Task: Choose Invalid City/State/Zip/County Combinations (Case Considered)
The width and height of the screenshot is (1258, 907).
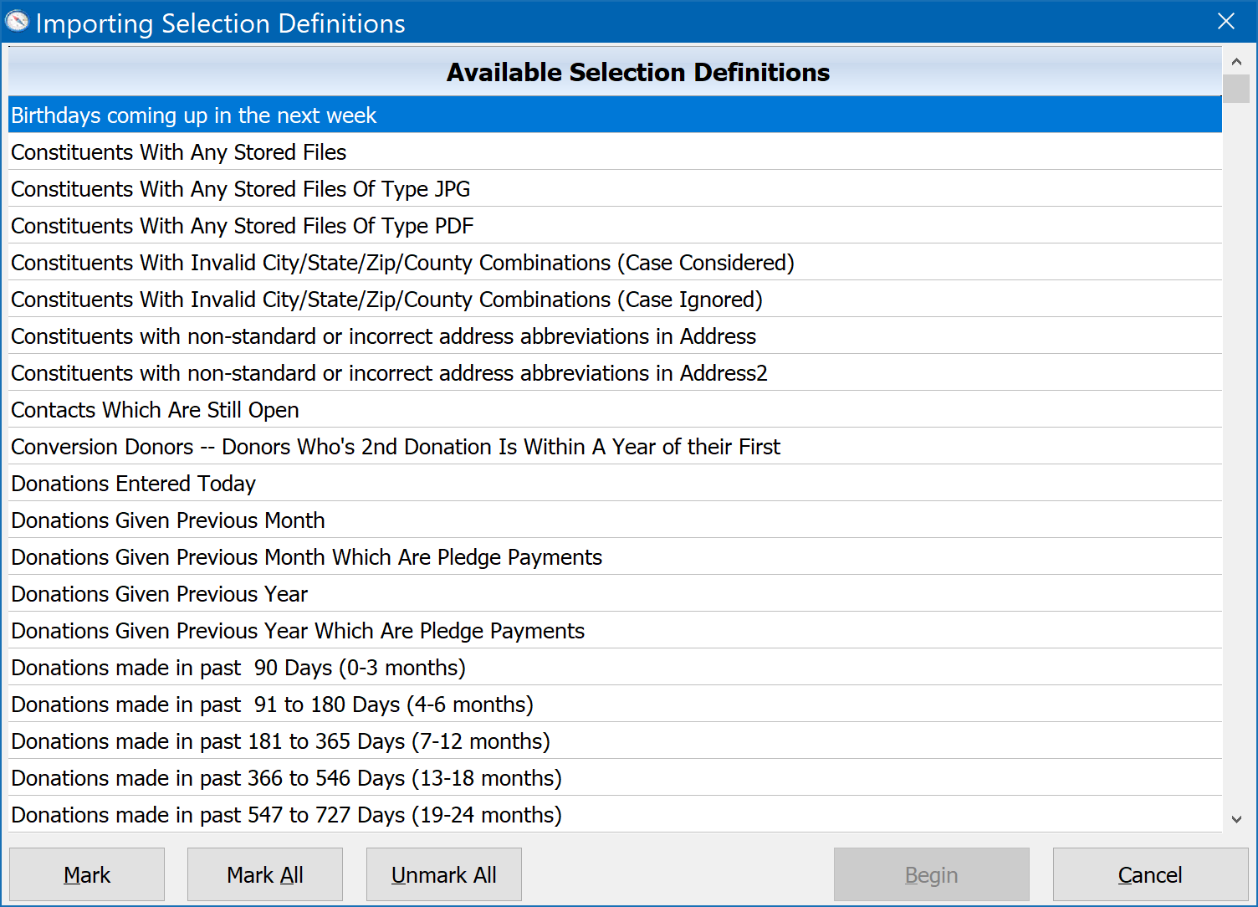Action: pyautogui.click(x=616, y=262)
